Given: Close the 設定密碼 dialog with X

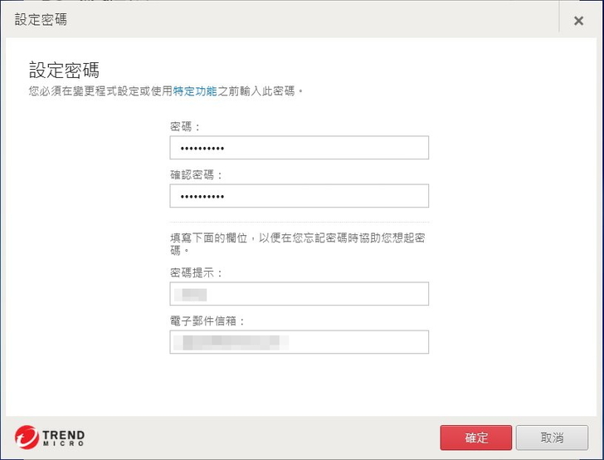Looking at the screenshot, I should coord(578,21).
